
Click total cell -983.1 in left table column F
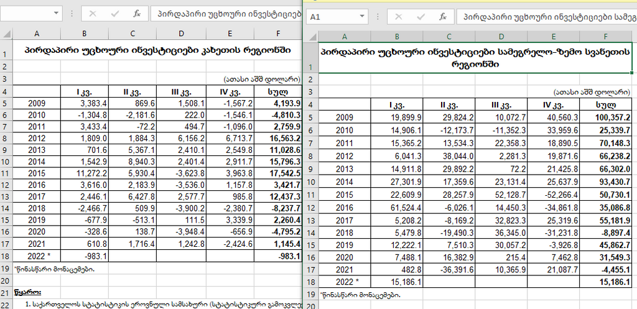[278, 257]
